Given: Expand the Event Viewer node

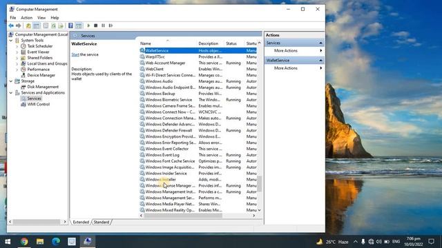Looking at the screenshot, I should pos(17,52).
